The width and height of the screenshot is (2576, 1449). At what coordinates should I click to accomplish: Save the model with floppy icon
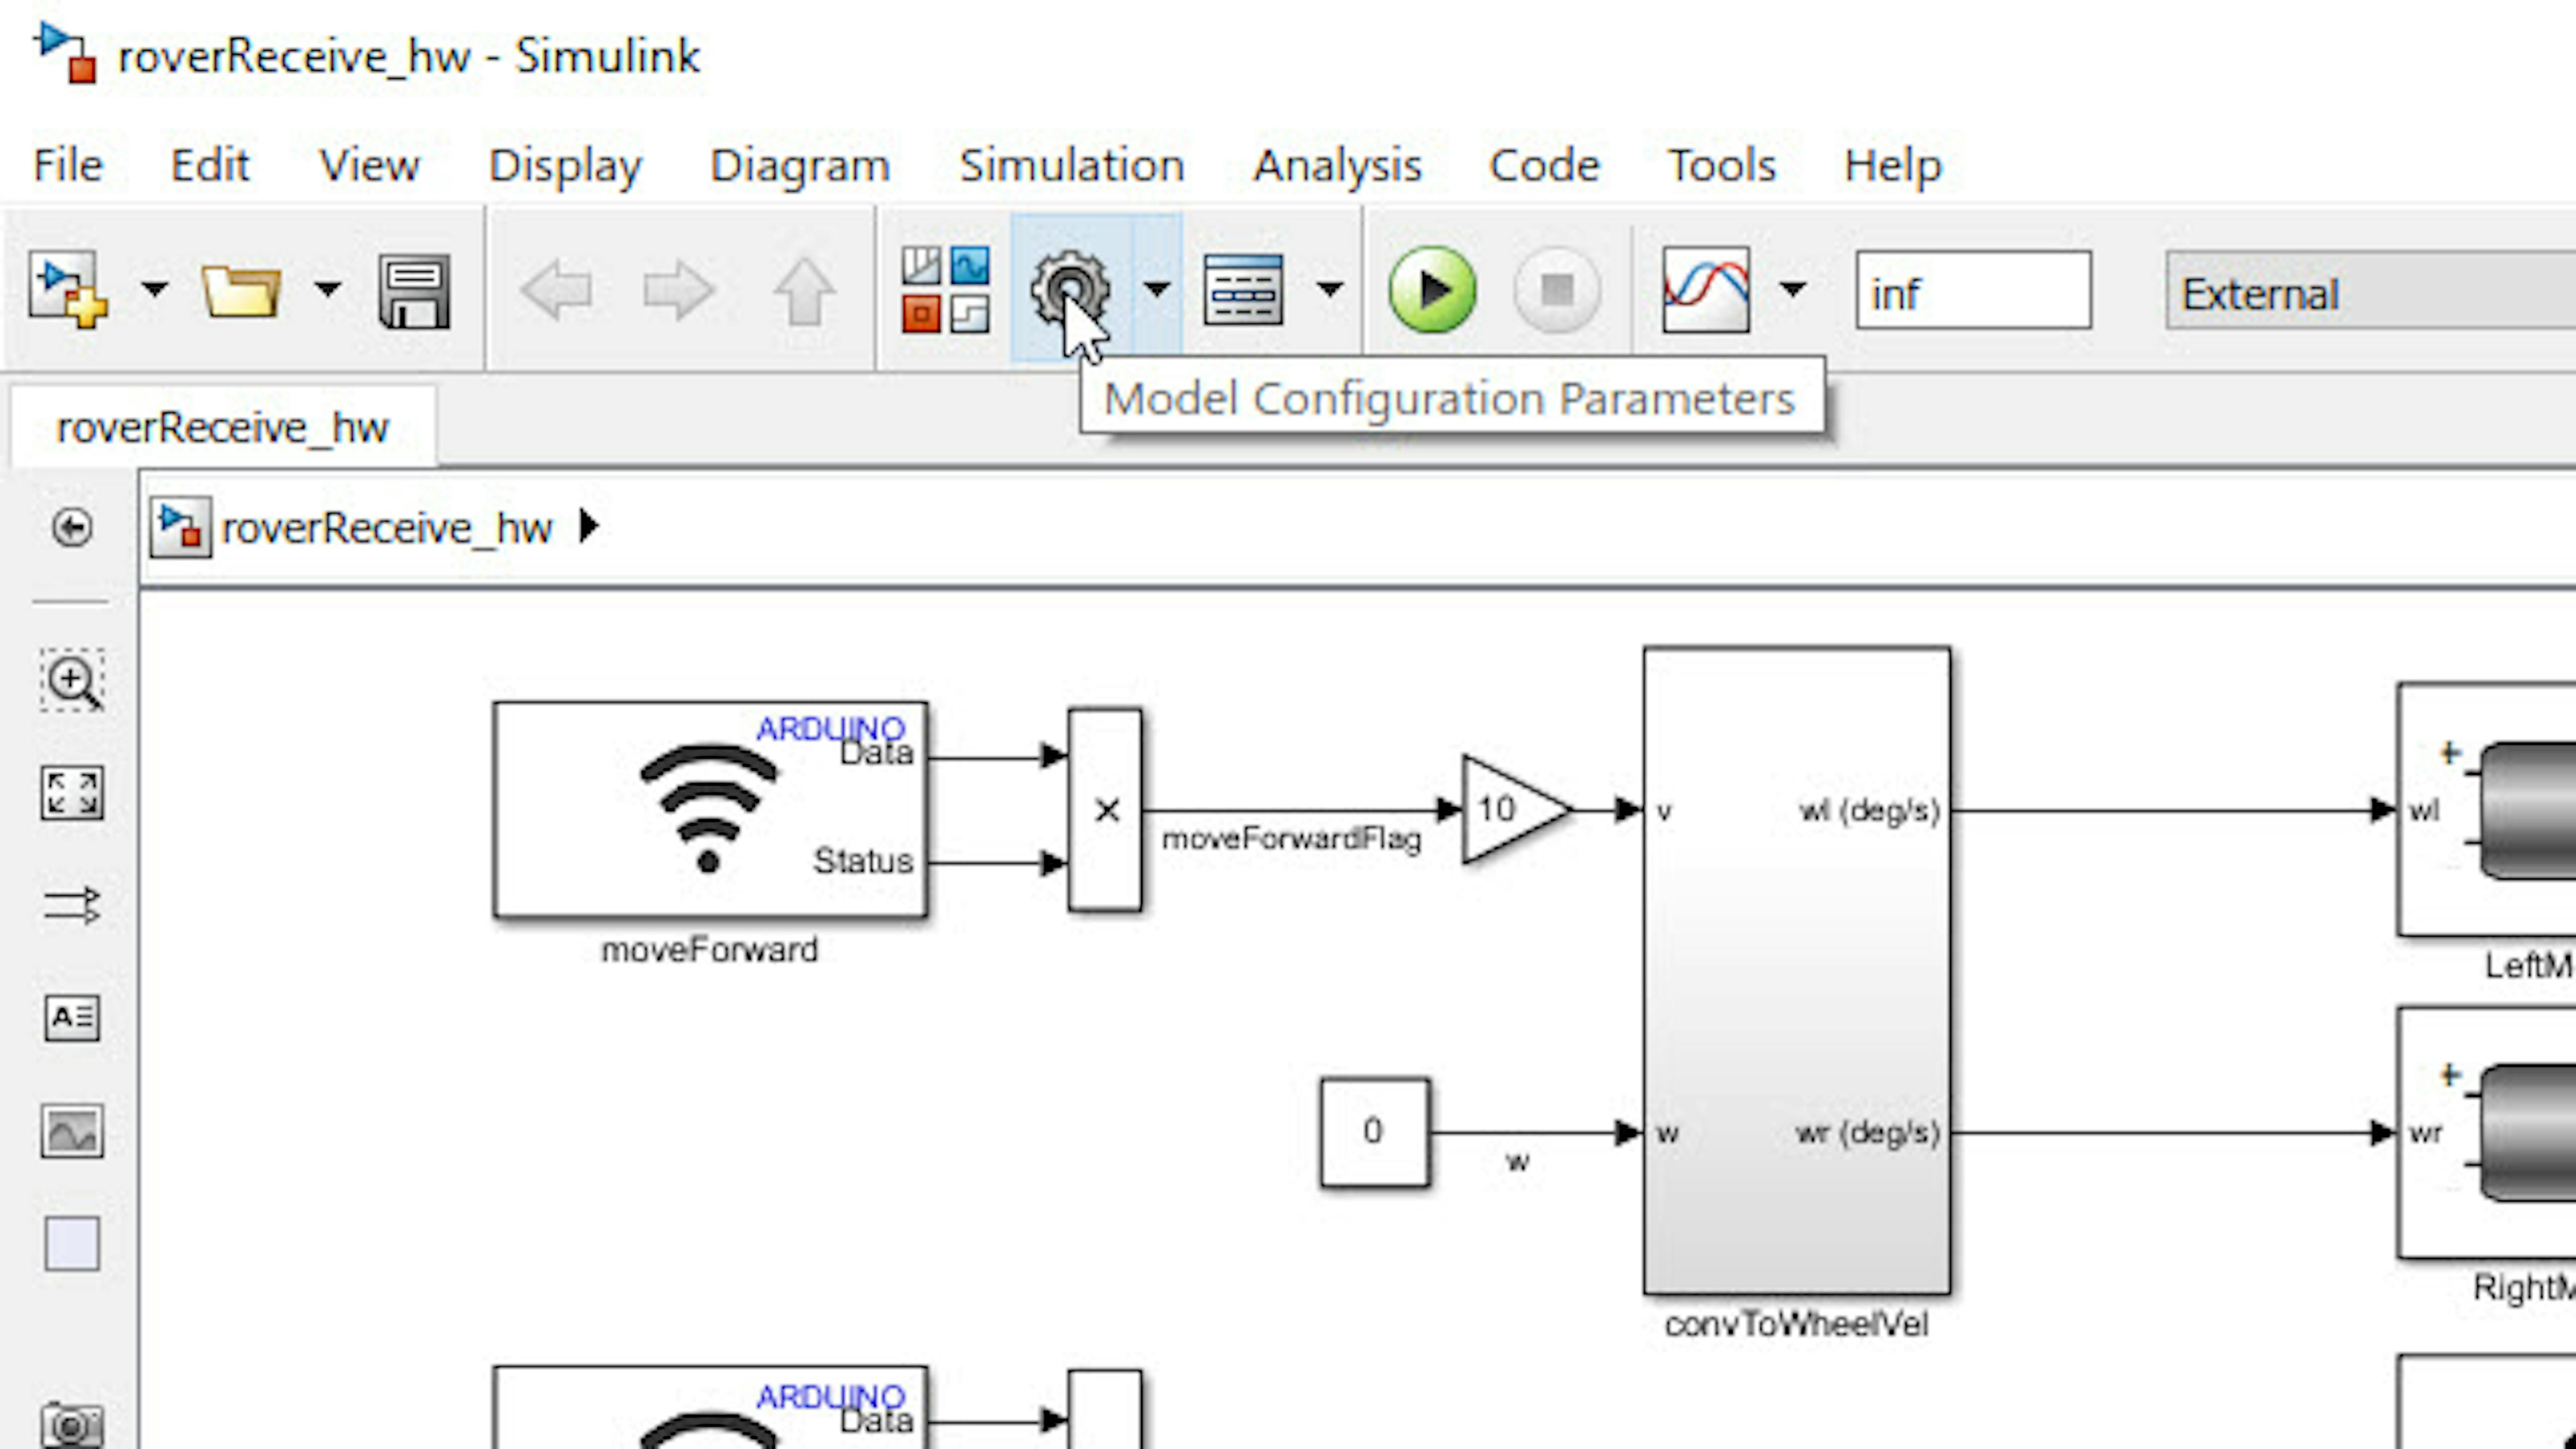(414, 291)
